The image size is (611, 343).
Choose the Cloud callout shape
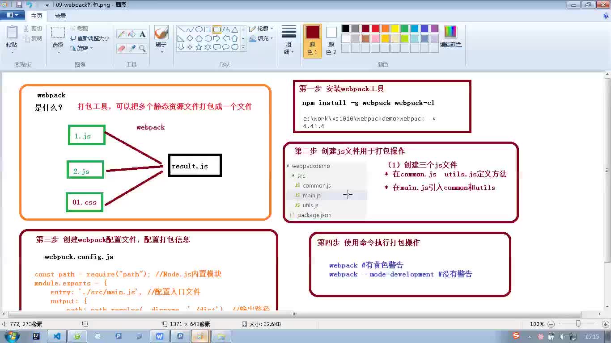pyautogui.click(x=235, y=47)
